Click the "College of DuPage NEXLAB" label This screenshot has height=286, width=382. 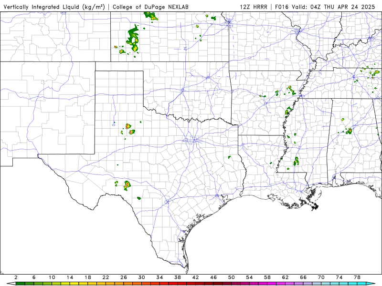150,7
